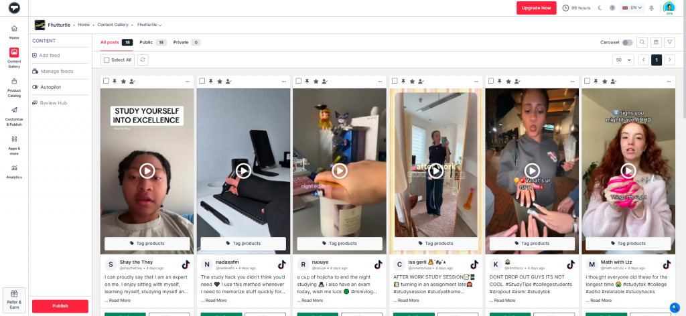Open the filter options icon
The height and width of the screenshot is (316, 686).
[669, 42]
